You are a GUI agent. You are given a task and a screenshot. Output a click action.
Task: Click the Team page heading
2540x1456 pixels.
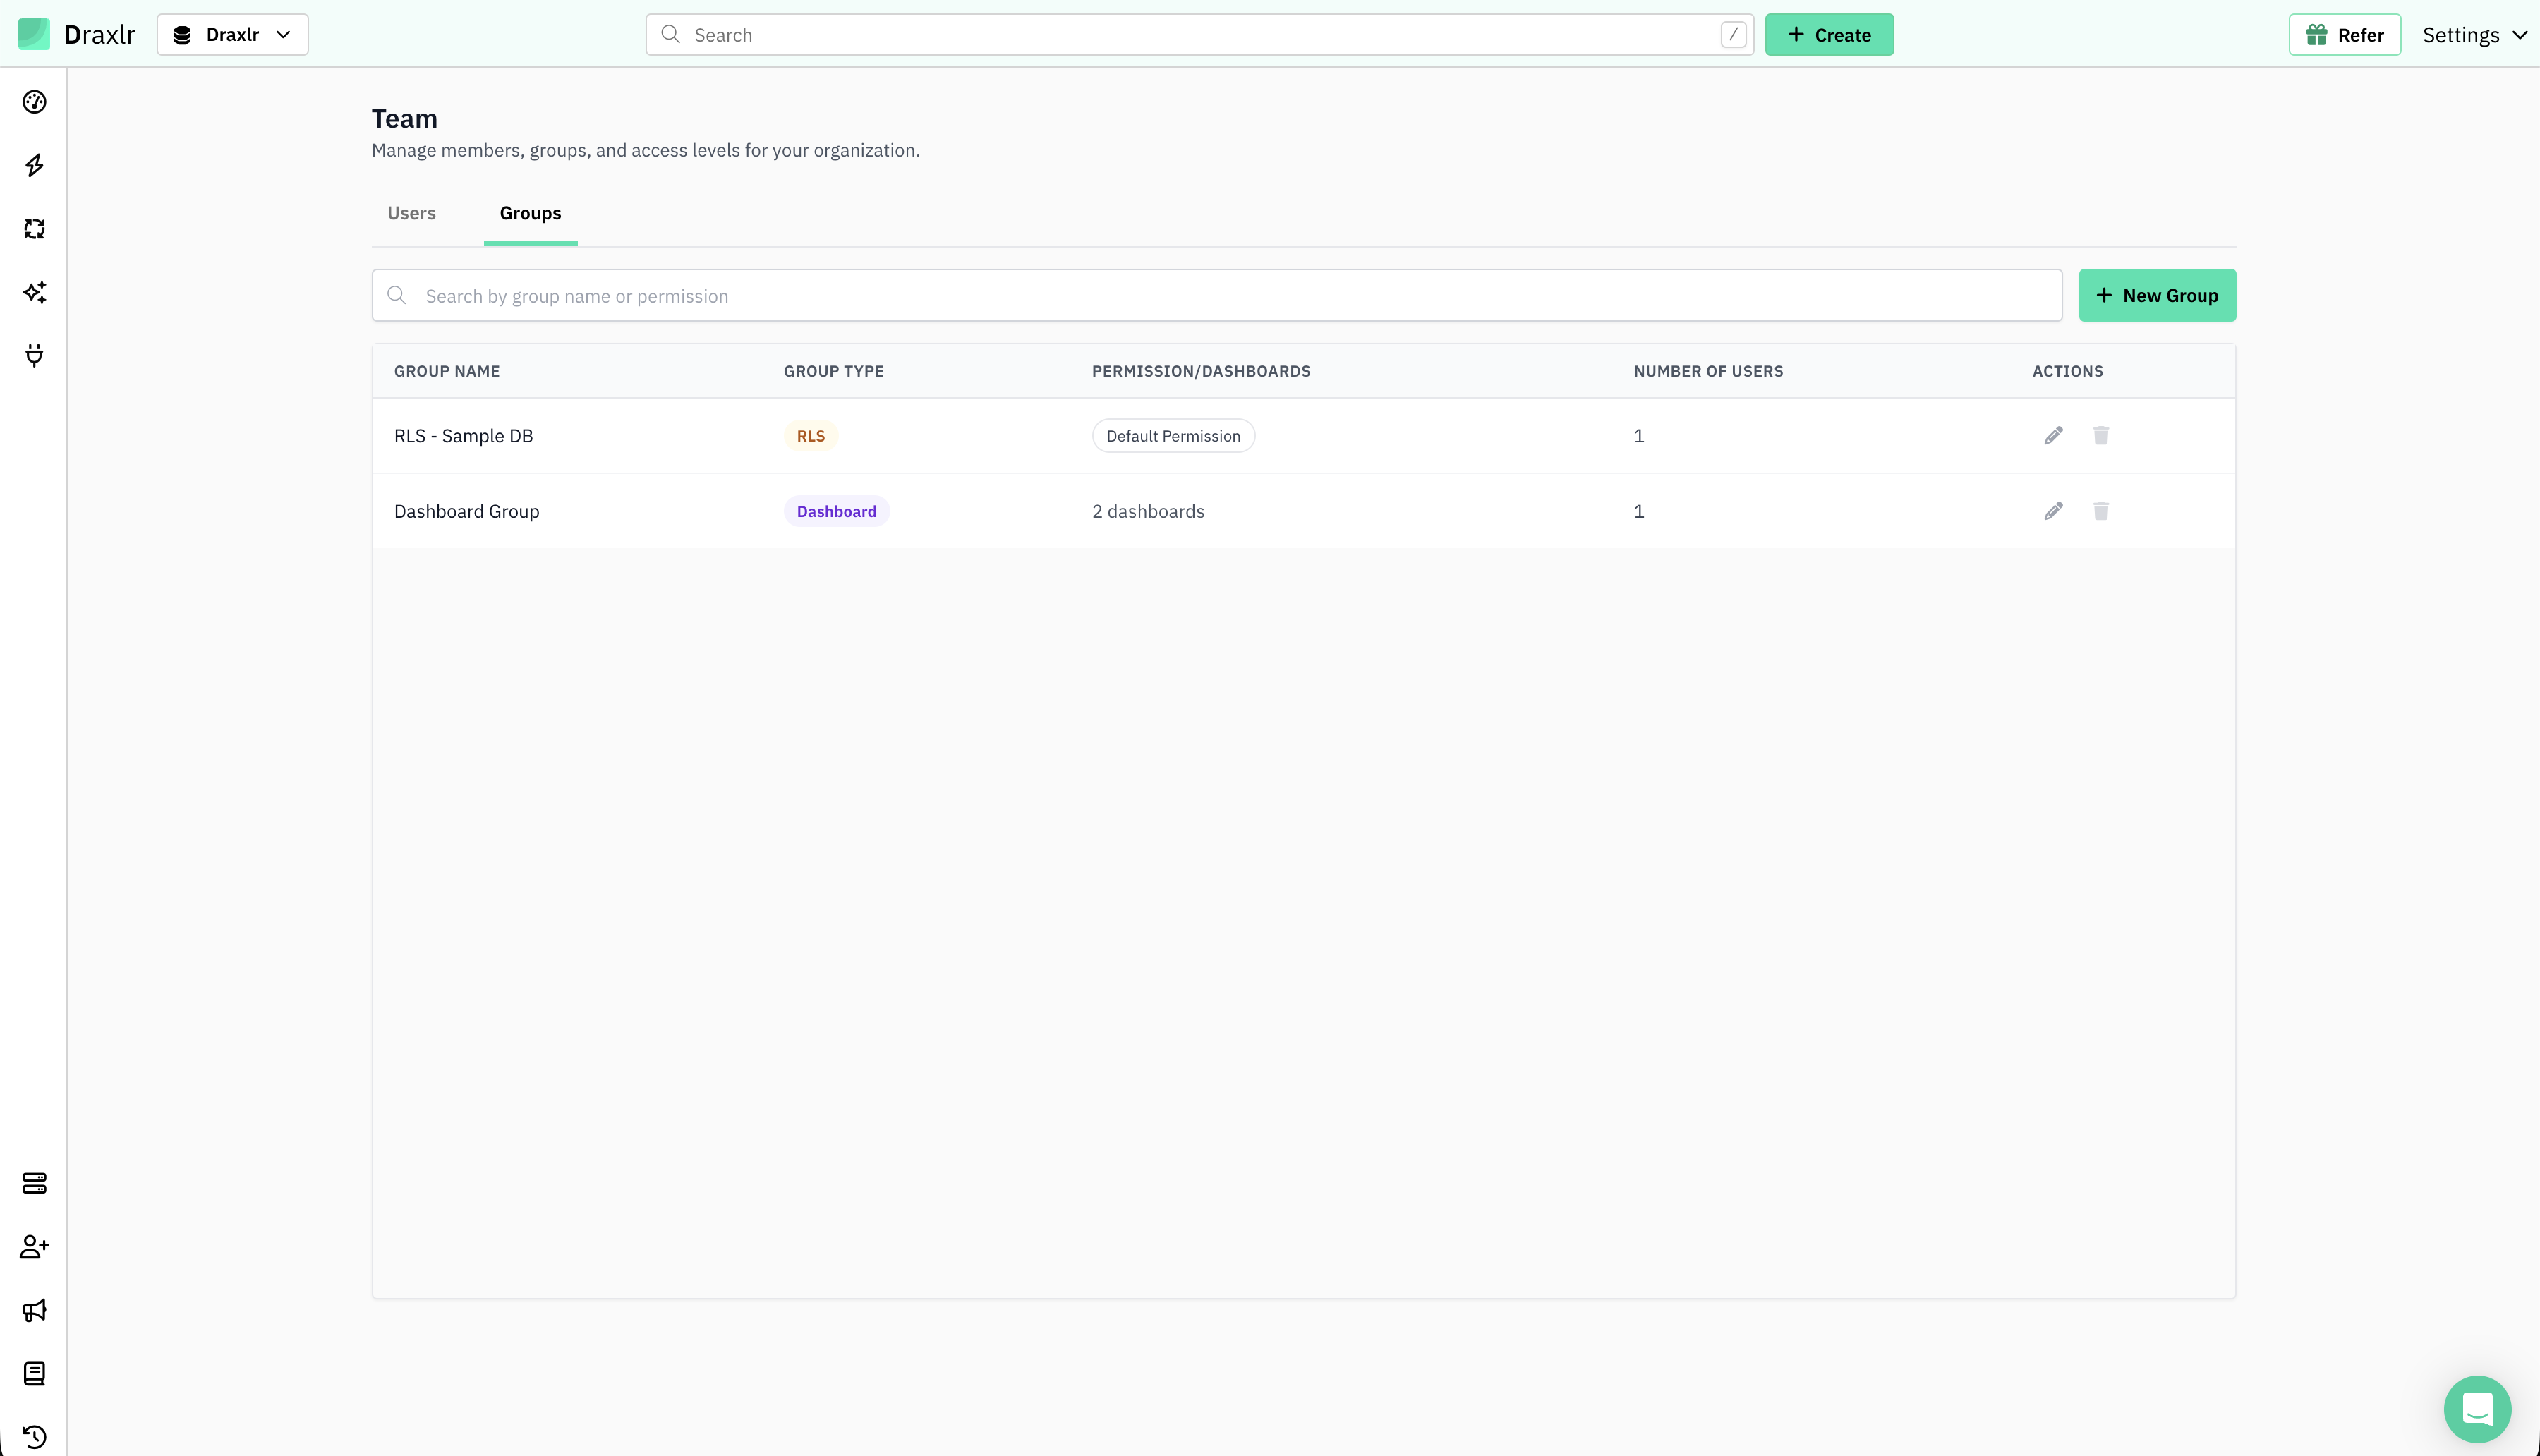click(404, 119)
